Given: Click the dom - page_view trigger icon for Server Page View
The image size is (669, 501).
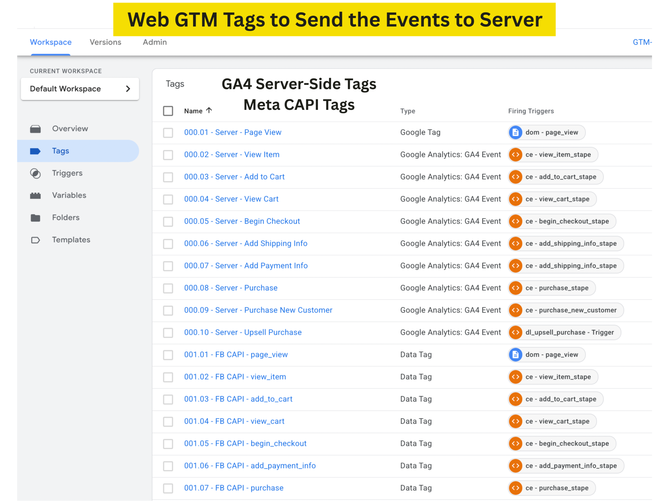Looking at the screenshot, I should 515,132.
